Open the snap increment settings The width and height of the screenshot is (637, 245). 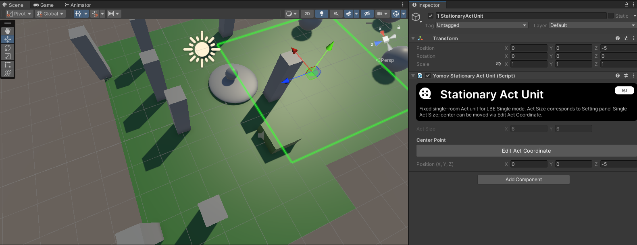tap(114, 14)
